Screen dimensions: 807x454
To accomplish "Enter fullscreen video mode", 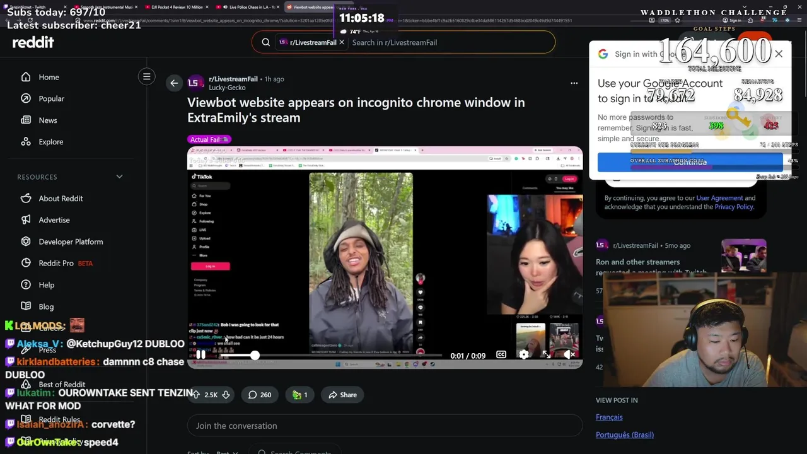I will [x=547, y=355].
